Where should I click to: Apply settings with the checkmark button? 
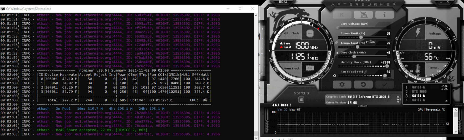[x=384, y=85]
